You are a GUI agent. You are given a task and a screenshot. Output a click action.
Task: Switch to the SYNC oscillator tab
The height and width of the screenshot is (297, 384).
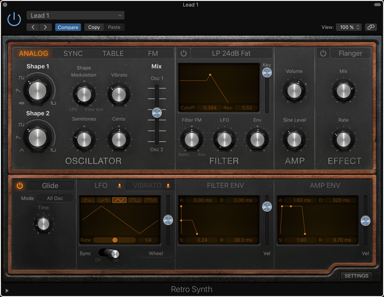[73, 53]
